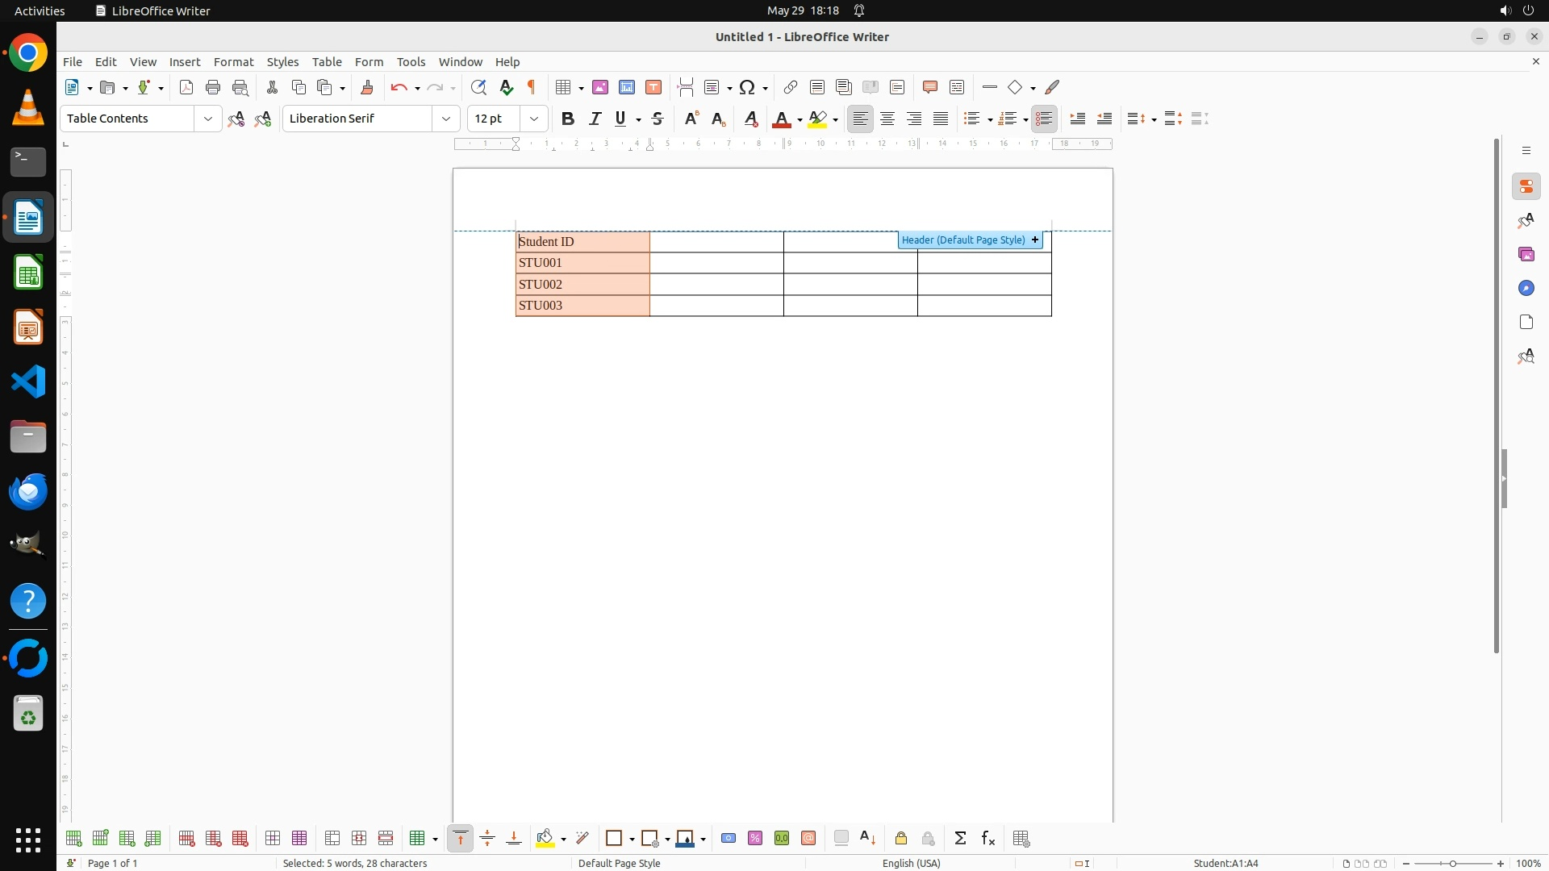Click Protect Cells lock icon
The width and height of the screenshot is (1549, 871).
tap(901, 839)
